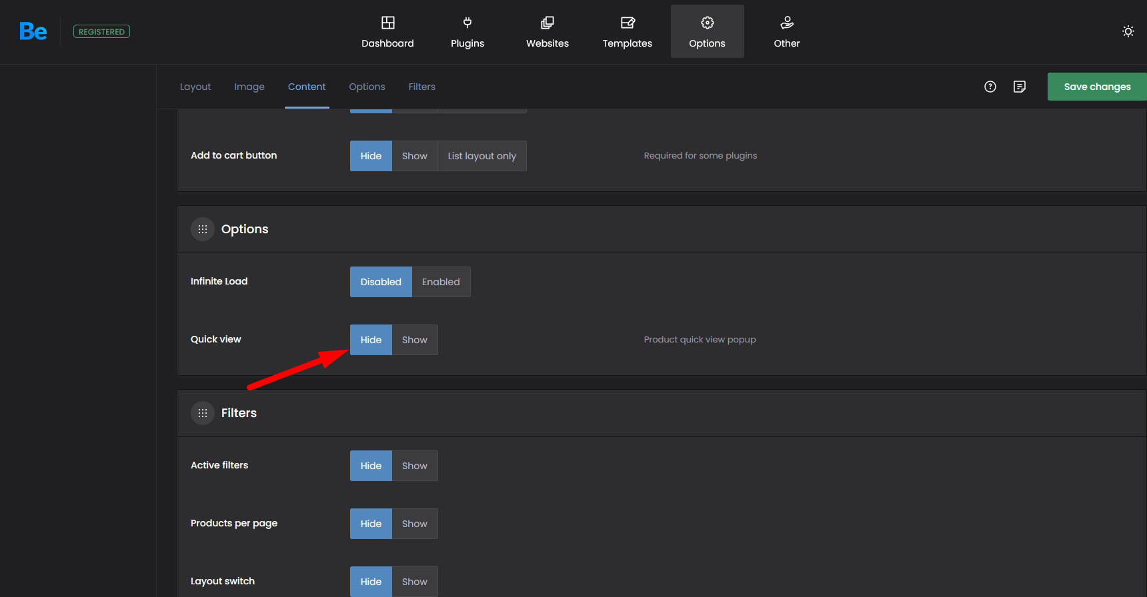Click the 'Infinite Load' label

tap(219, 281)
